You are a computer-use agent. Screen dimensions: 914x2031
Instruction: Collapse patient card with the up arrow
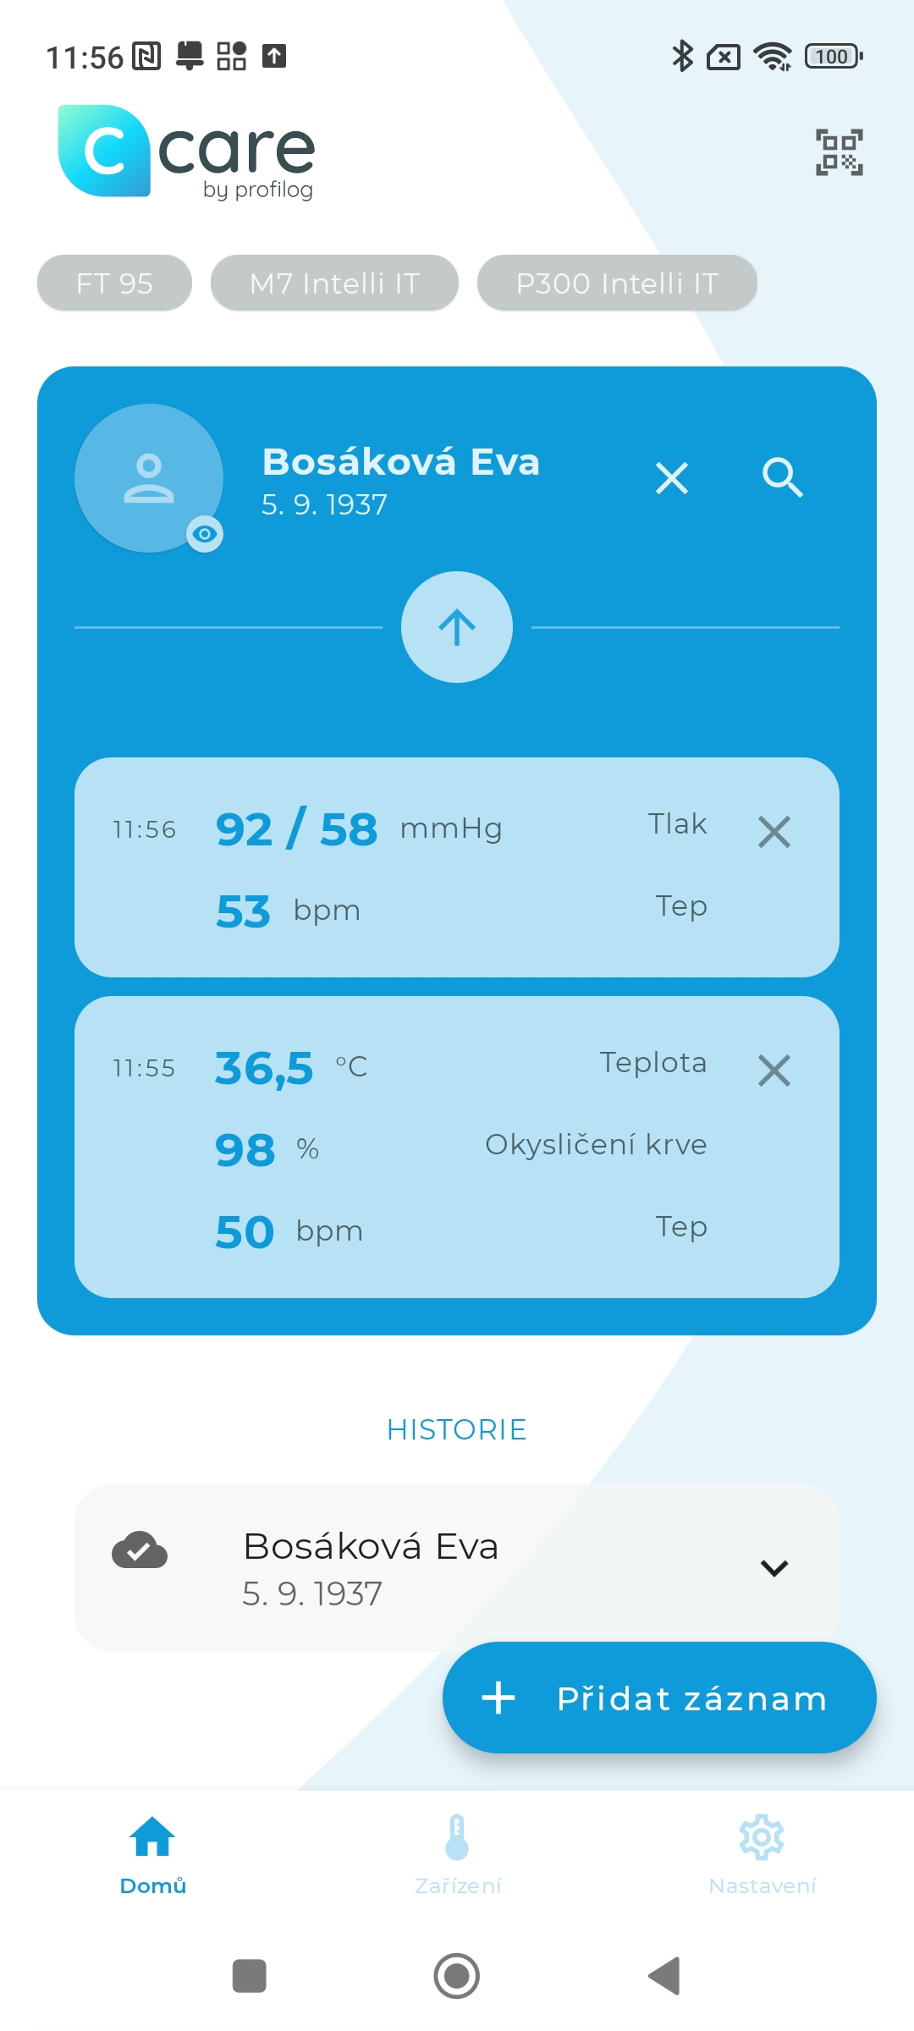pos(457,627)
